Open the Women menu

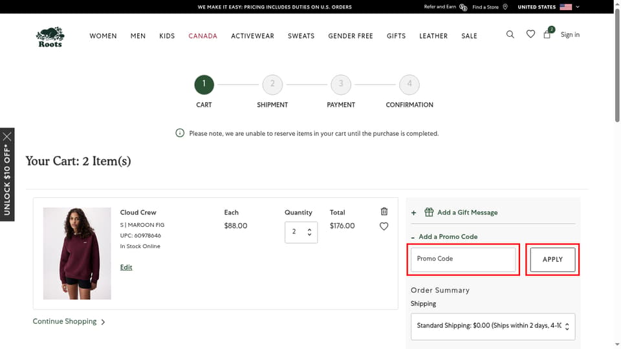point(103,36)
